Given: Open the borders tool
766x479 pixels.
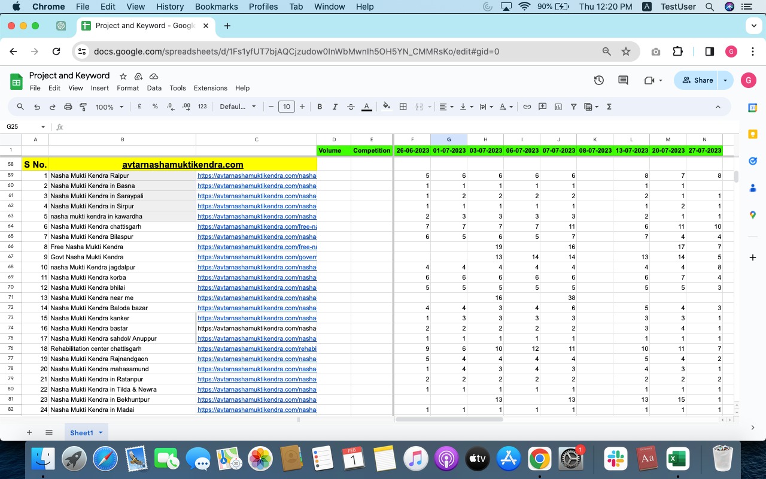Looking at the screenshot, I should (x=403, y=107).
